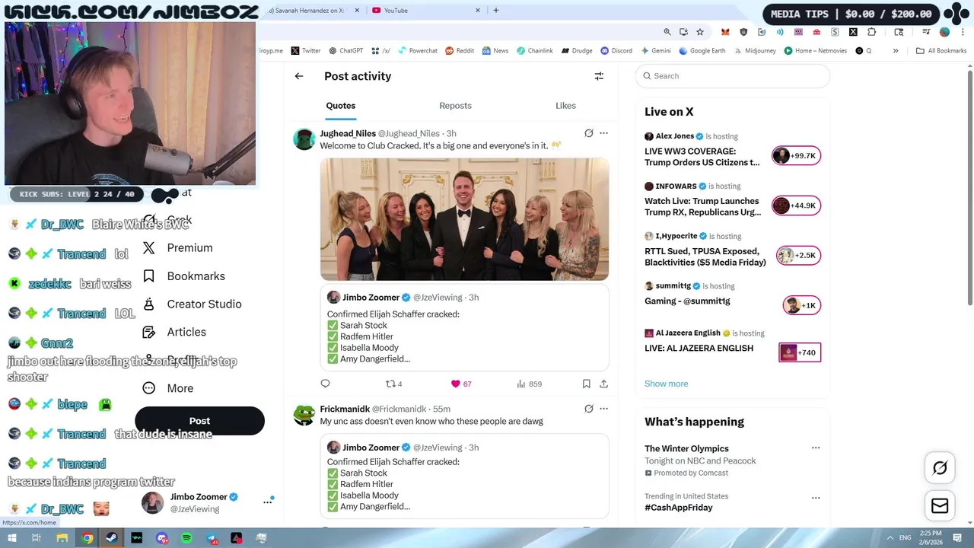Viewport: 974px width, 548px height.
Task: Click the zoom magnifier icon in address bar
Action: tap(667, 32)
